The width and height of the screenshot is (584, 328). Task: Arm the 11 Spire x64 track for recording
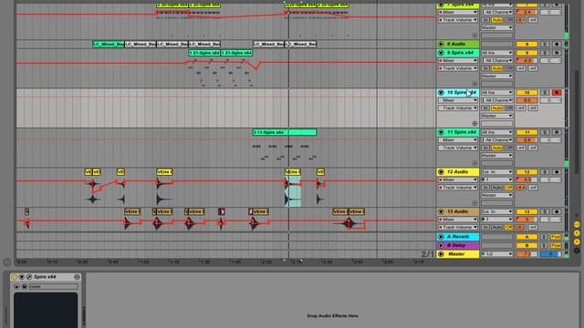coord(557,132)
